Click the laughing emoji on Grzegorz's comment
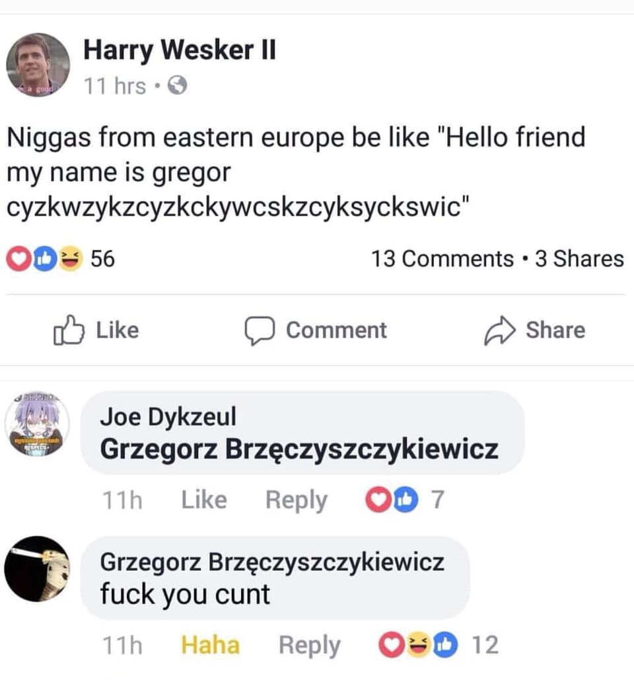This screenshot has height=680, width=634. 418,645
